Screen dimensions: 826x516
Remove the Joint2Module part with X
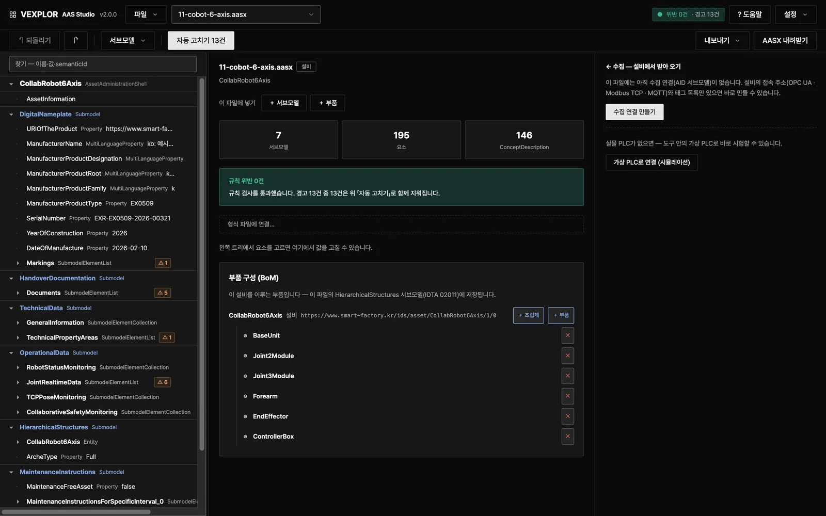(x=567, y=356)
